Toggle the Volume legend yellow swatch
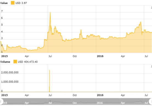This screenshot has height=106, width=152. [15, 62]
